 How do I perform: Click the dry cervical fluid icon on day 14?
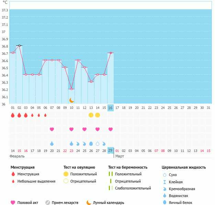(x=98, y=143)
